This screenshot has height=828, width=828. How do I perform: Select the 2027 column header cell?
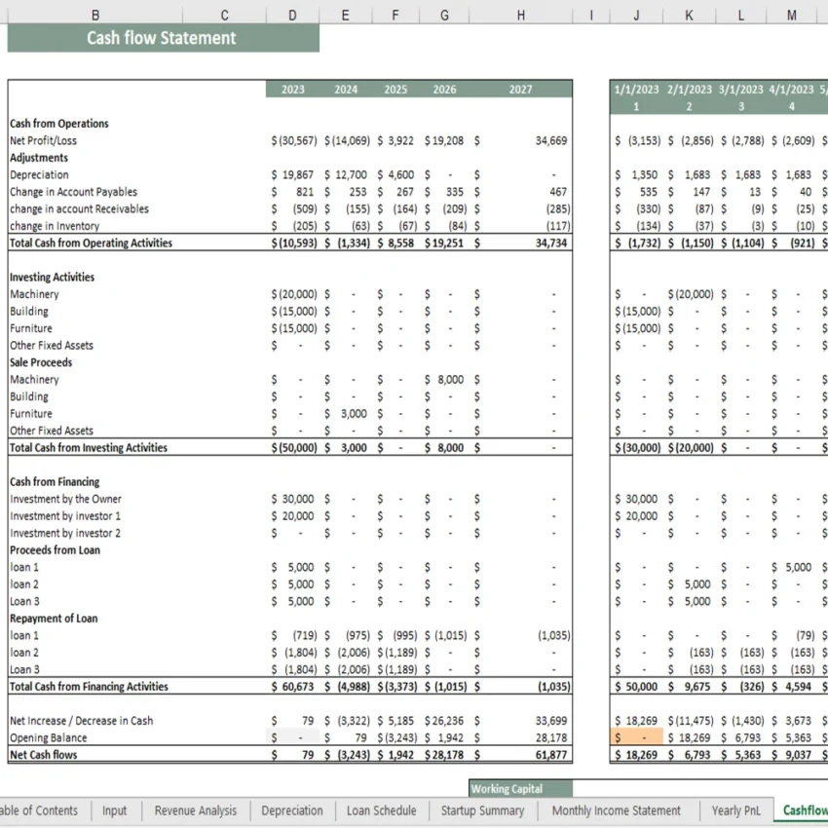coord(521,89)
